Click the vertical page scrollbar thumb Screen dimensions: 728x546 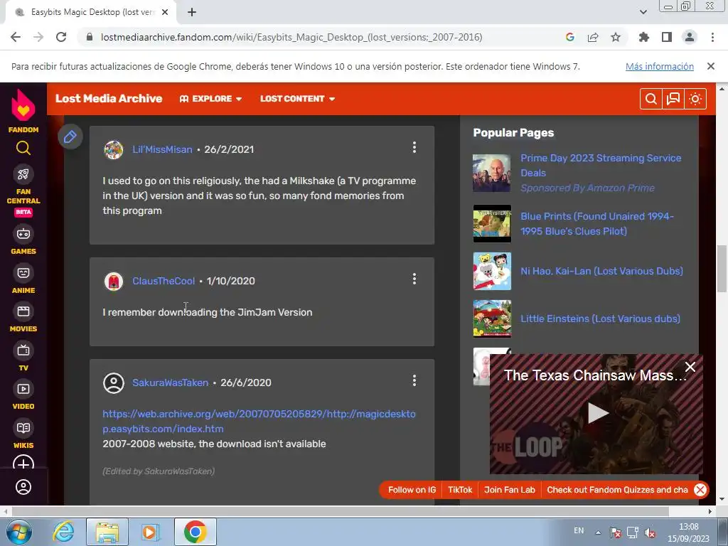point(722,268)
